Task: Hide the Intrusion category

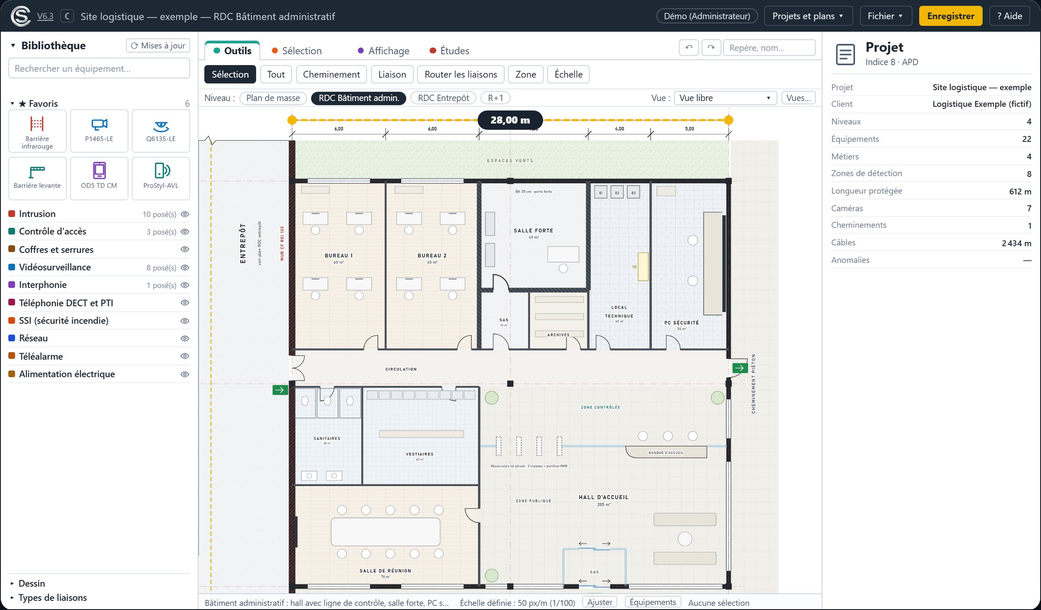Action: coord(185,214)
